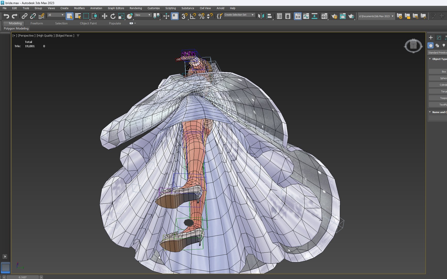The height and width of the screenshot is (279, 447).
Task: Switch to the Freeform ribbon tab
Action: (x=37, y=23)
